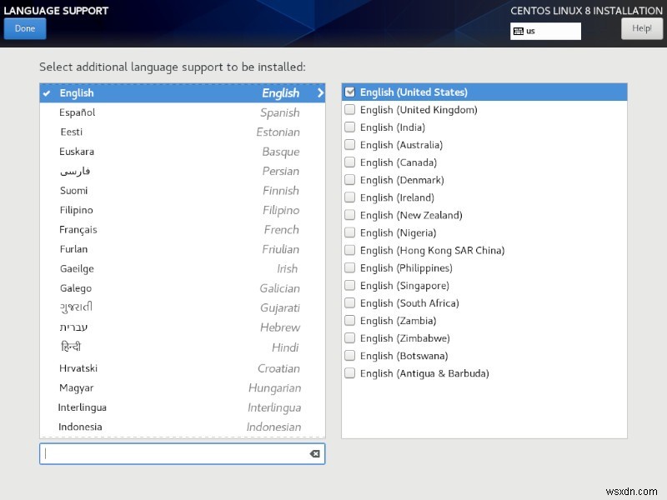
Task: Click the checkmark beside the English language entry
Action: (46, 93)
